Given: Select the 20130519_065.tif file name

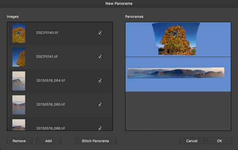Looking at the screenshot, I should pos(50,105).
